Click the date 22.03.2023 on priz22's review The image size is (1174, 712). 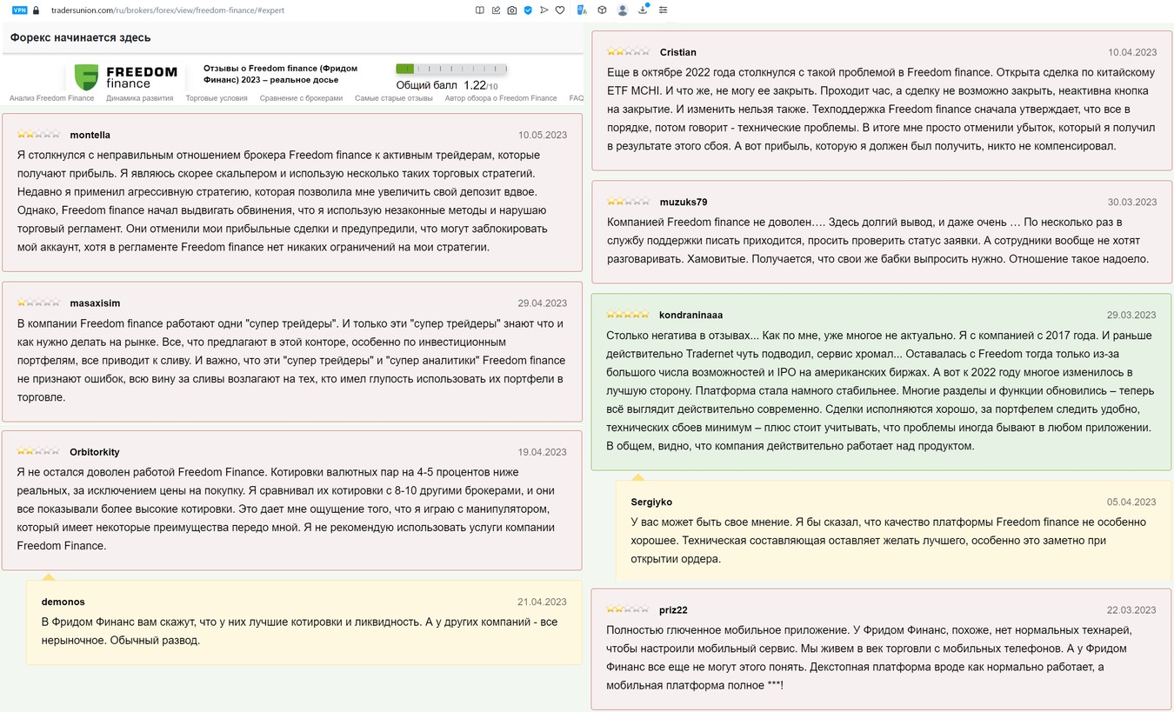click(1131, 609)
